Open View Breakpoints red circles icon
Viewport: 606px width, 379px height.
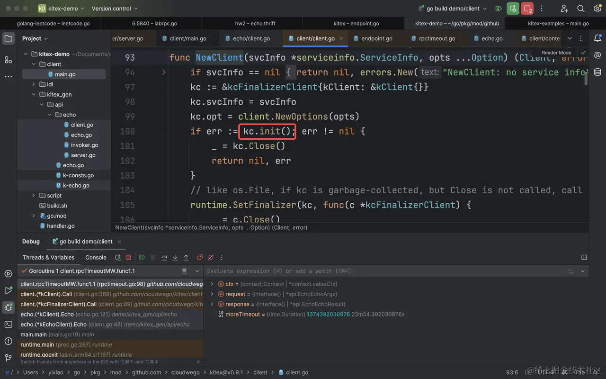(x=200, y=257)
